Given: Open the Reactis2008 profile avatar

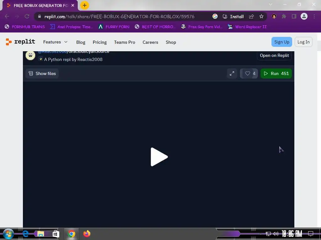Looking at the screenshot, I should tap(30, 55).
